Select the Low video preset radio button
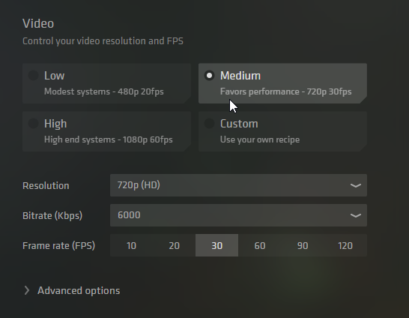 34,76
